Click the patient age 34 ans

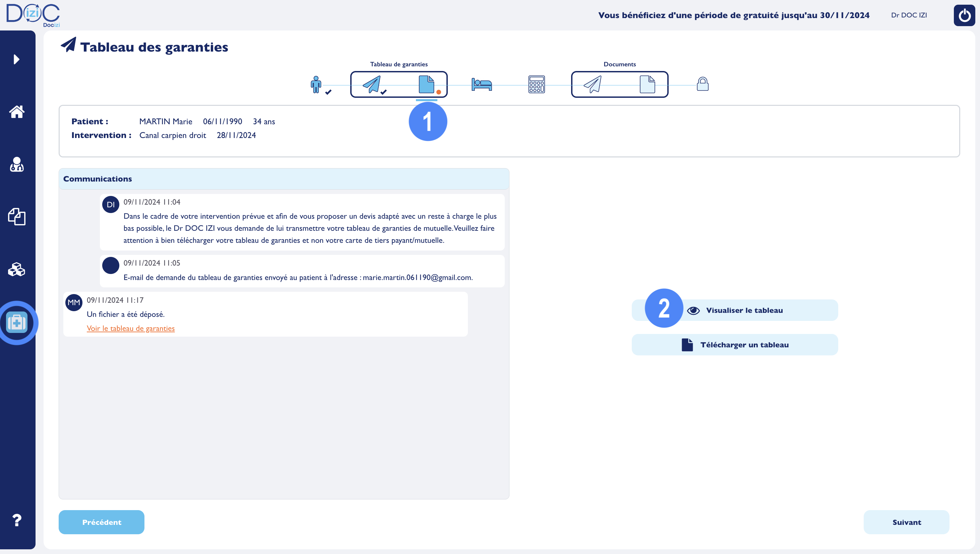coord(264,121)
